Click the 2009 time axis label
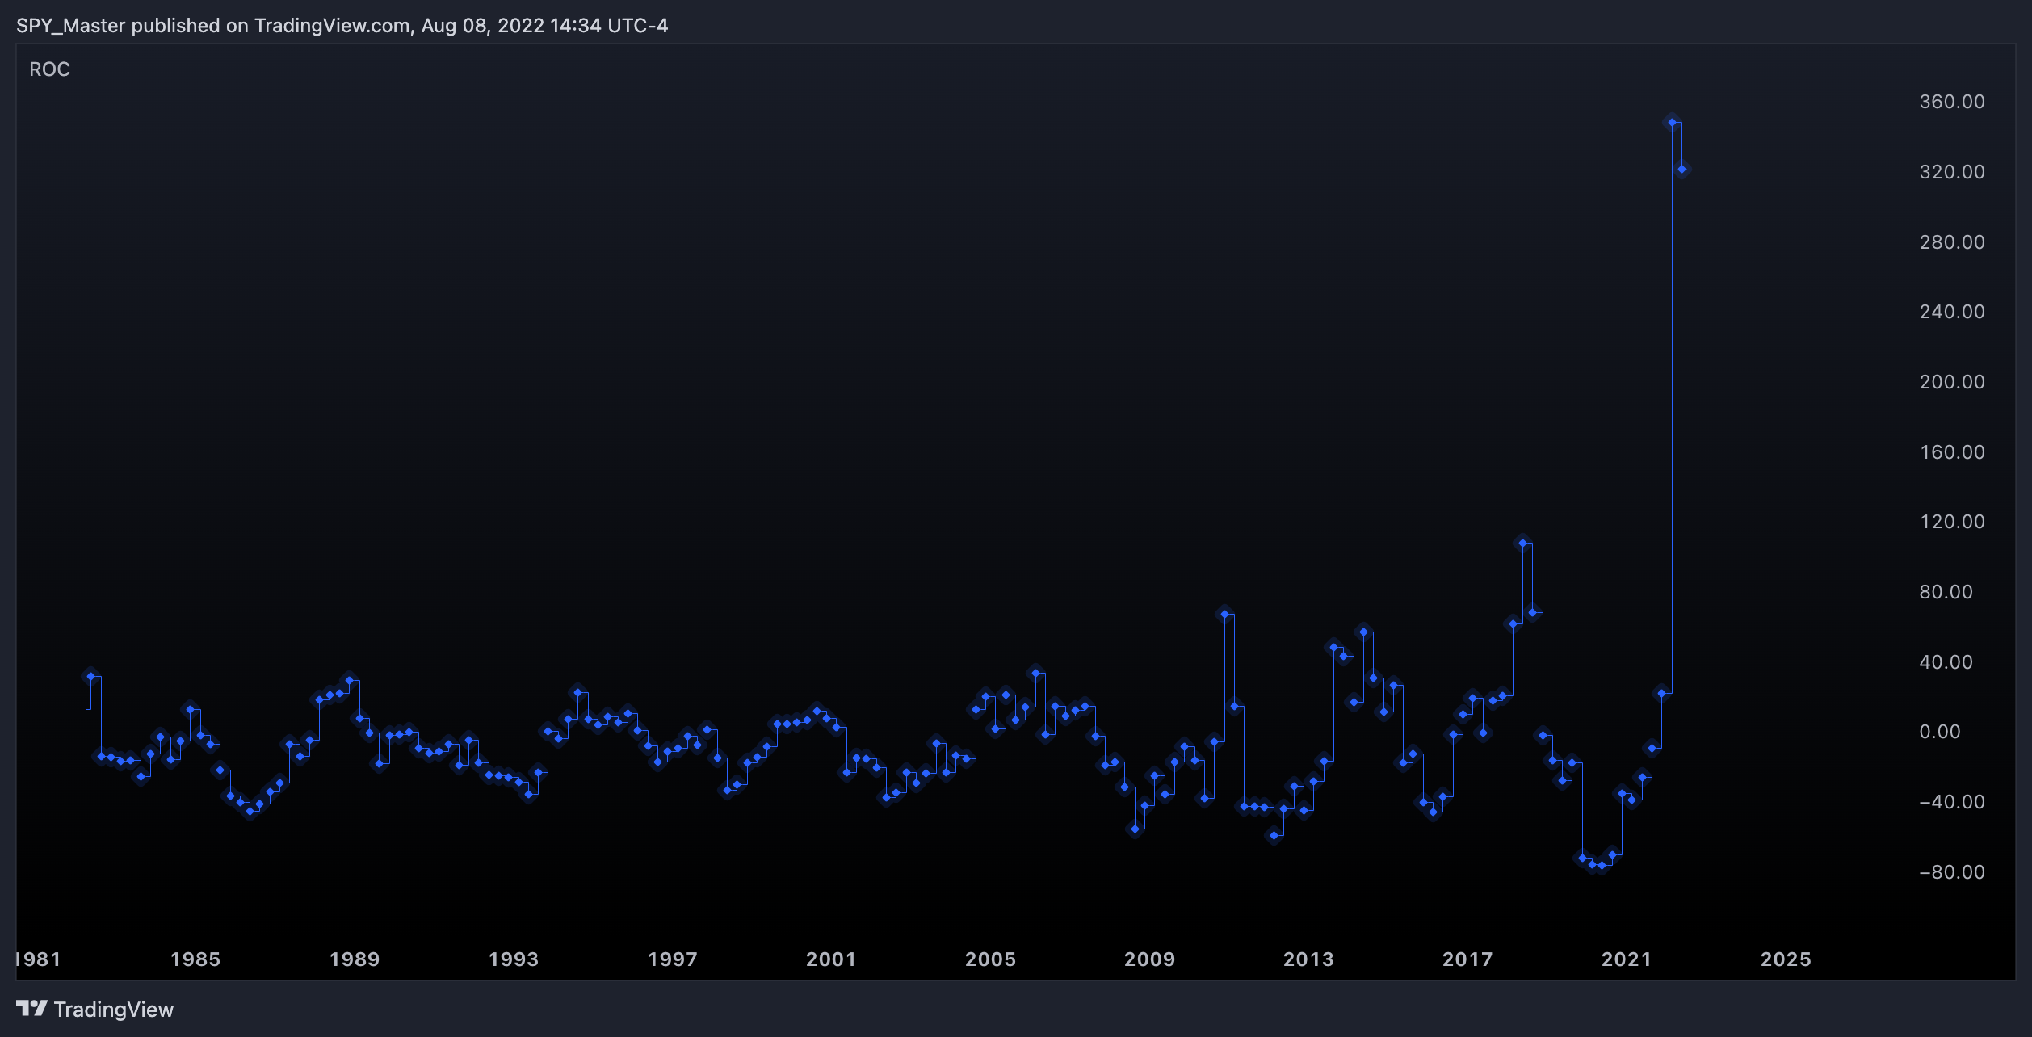This screenshot has height=1037, width=2032. coord(1149,959)
